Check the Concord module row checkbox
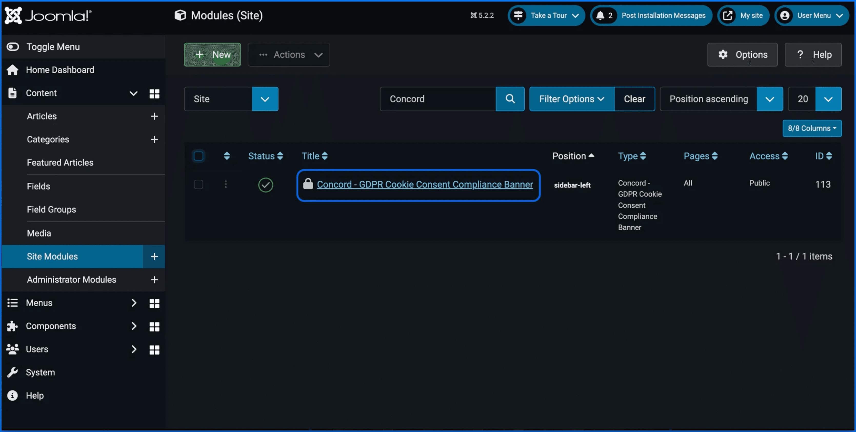The image size is (856, 432). click(x=198, y=184)
